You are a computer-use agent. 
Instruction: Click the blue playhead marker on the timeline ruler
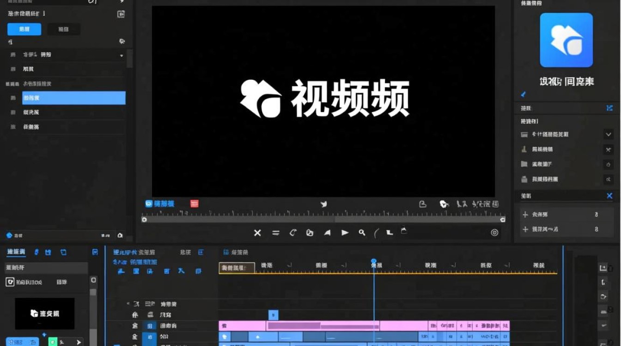point(374,262)
